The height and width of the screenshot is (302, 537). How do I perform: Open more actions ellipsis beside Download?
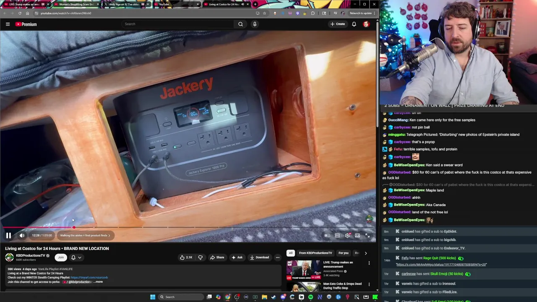[277, 258]
